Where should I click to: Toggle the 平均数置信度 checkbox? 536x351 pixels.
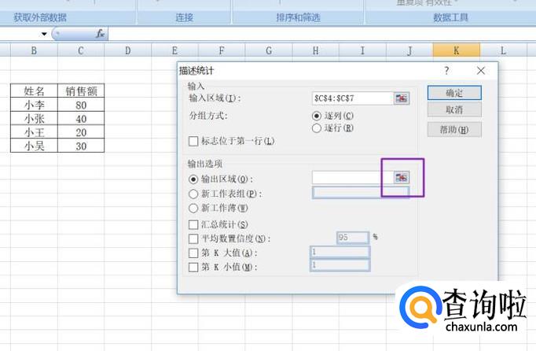pos(194,238)
